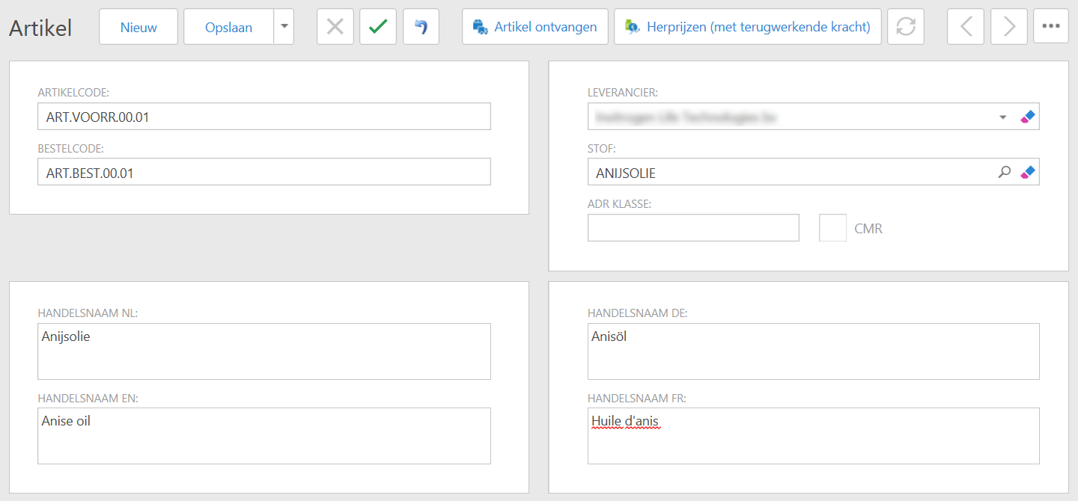1078x501 pixels.
Task: Focus the ADR Klasse text field
Action: [x=693, y=228]
